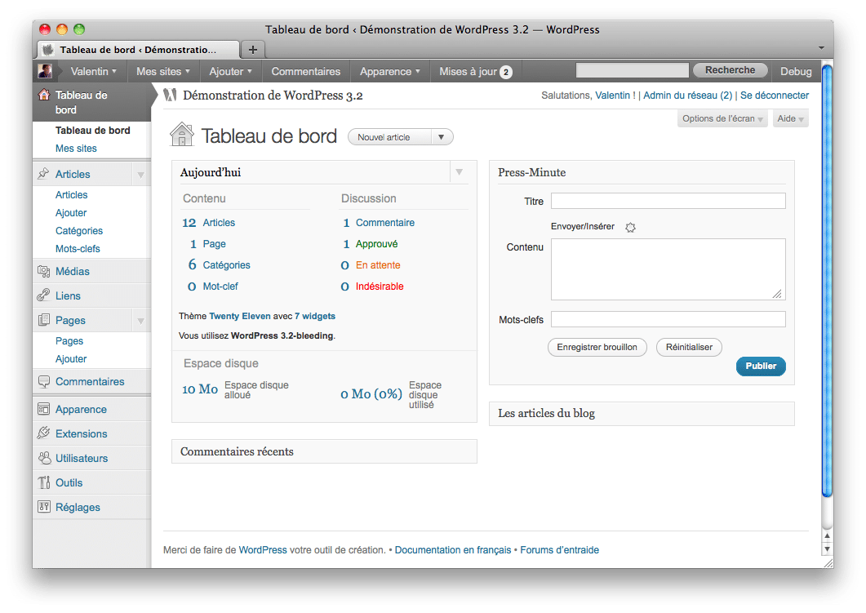Click the Se déconnecter link
Viewport: 866px width, 613px height.
point(775,95)
